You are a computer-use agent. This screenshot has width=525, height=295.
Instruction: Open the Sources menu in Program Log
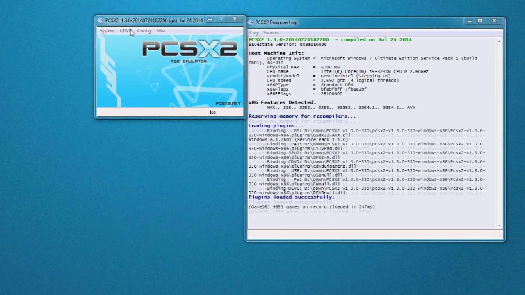(271, 33)
